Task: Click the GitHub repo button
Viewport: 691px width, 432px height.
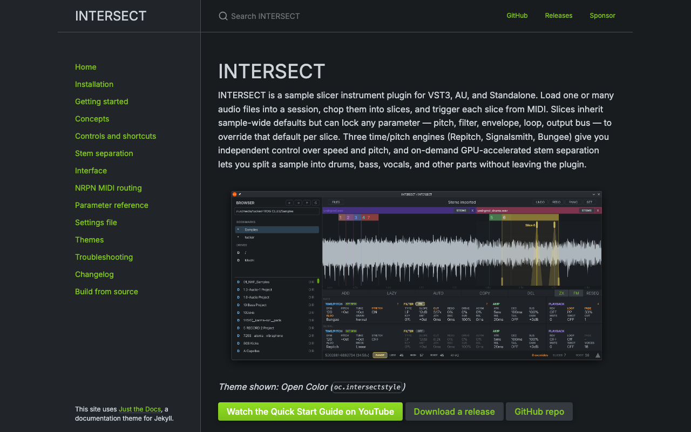Action: click(x=539, y=411)
